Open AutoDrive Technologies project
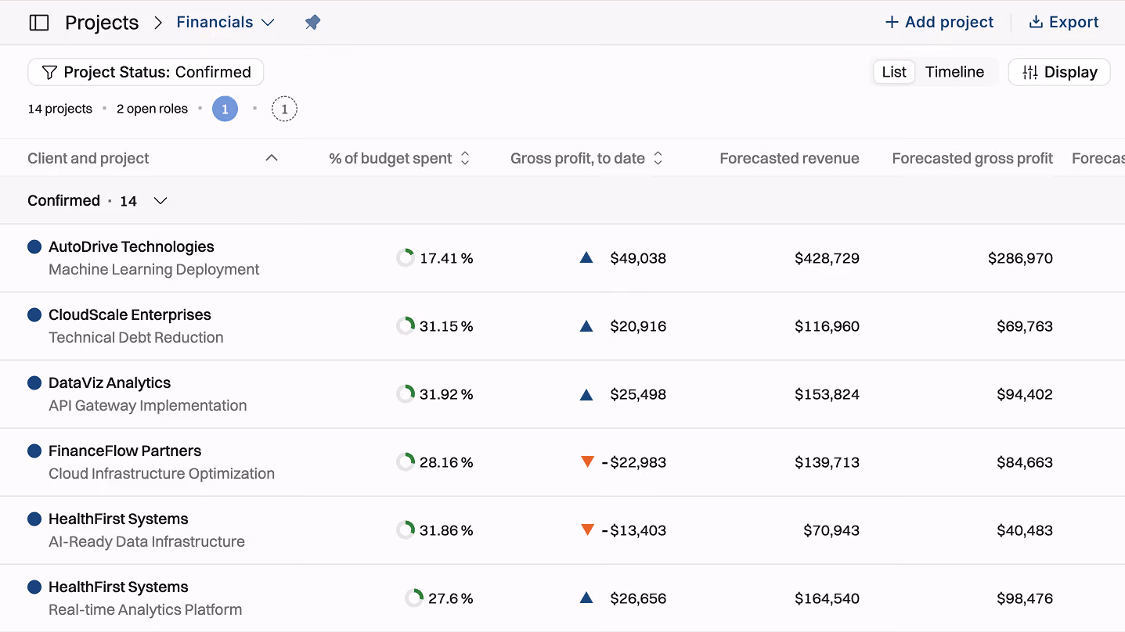The image size is (1125, 632). (132, 246)
